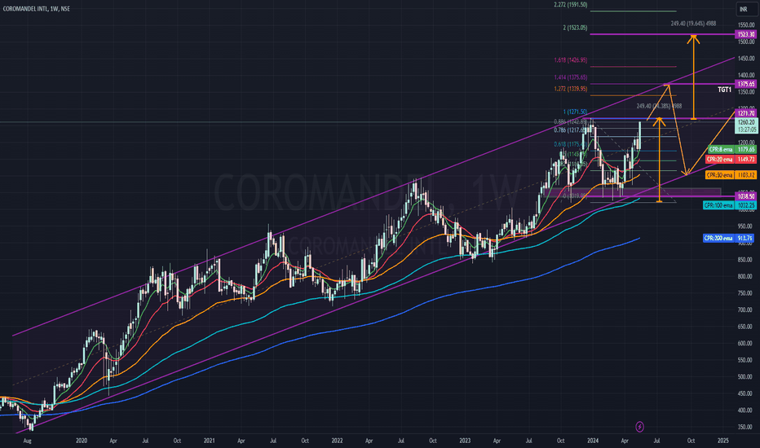Click the 1550.00 price scale label

(x=746, y=24)
